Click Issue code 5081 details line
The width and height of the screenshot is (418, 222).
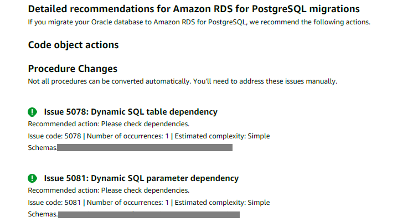click(149, 202)
